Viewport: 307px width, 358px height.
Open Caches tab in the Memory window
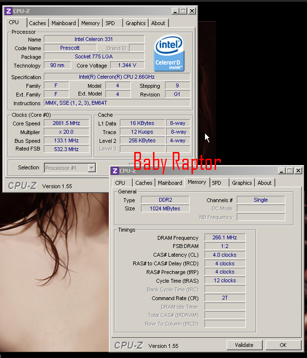(144, 183)
